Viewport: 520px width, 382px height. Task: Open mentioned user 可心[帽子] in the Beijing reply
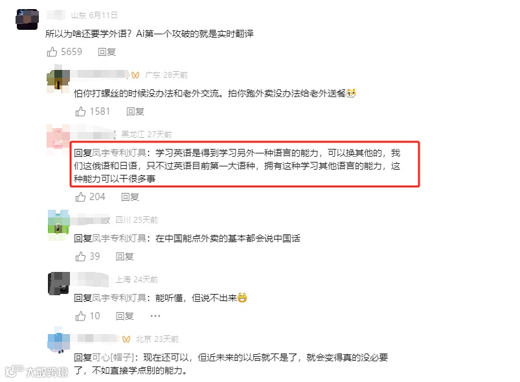[113, 357]
